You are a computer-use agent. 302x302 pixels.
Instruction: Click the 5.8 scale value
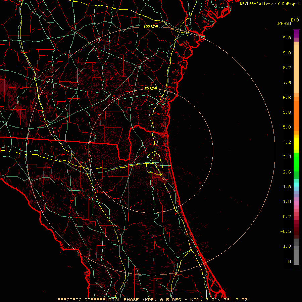coord(287,112)
